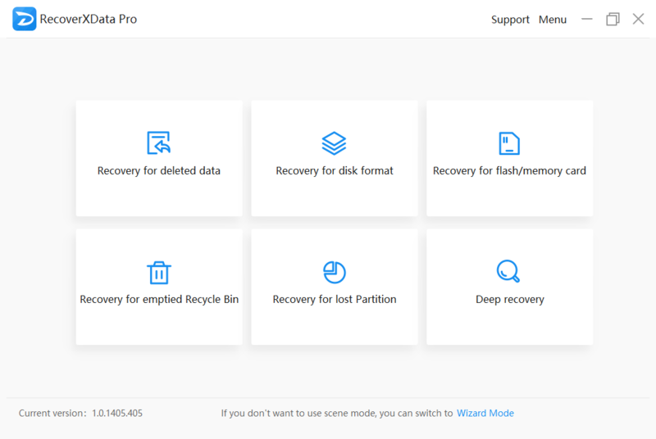
Task: Start 'Deep recovery' label
Action: pos(510,300)
